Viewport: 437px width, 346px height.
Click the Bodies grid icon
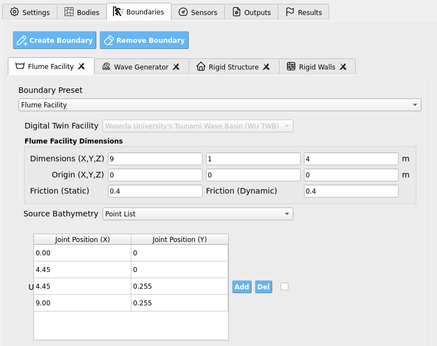click(69, 12)
